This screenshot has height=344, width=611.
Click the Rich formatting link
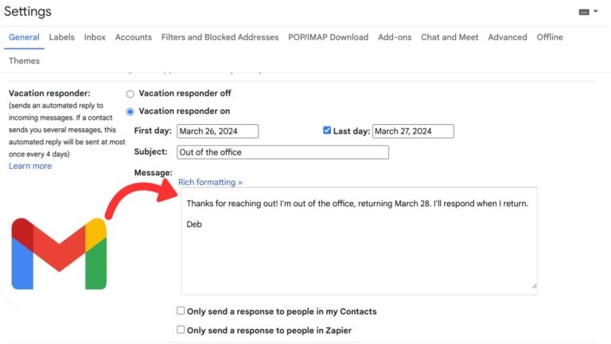[210, 182]
